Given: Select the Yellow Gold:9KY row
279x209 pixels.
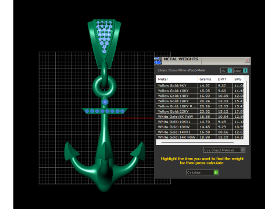Looking at the screenshot, I should pos(200,85).
